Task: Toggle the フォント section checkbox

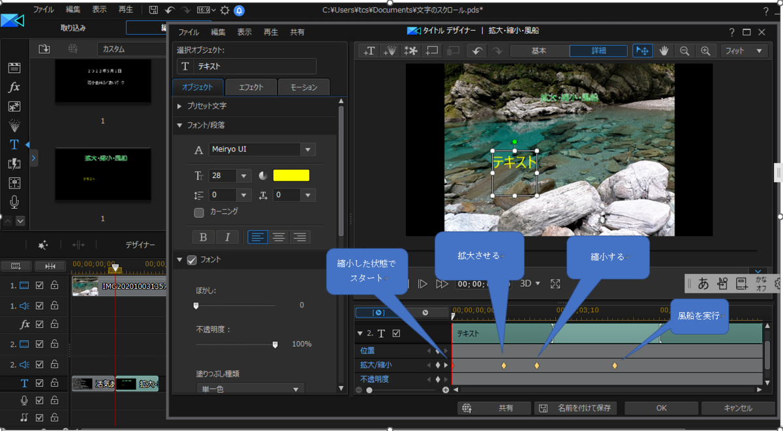Action: 192,260
